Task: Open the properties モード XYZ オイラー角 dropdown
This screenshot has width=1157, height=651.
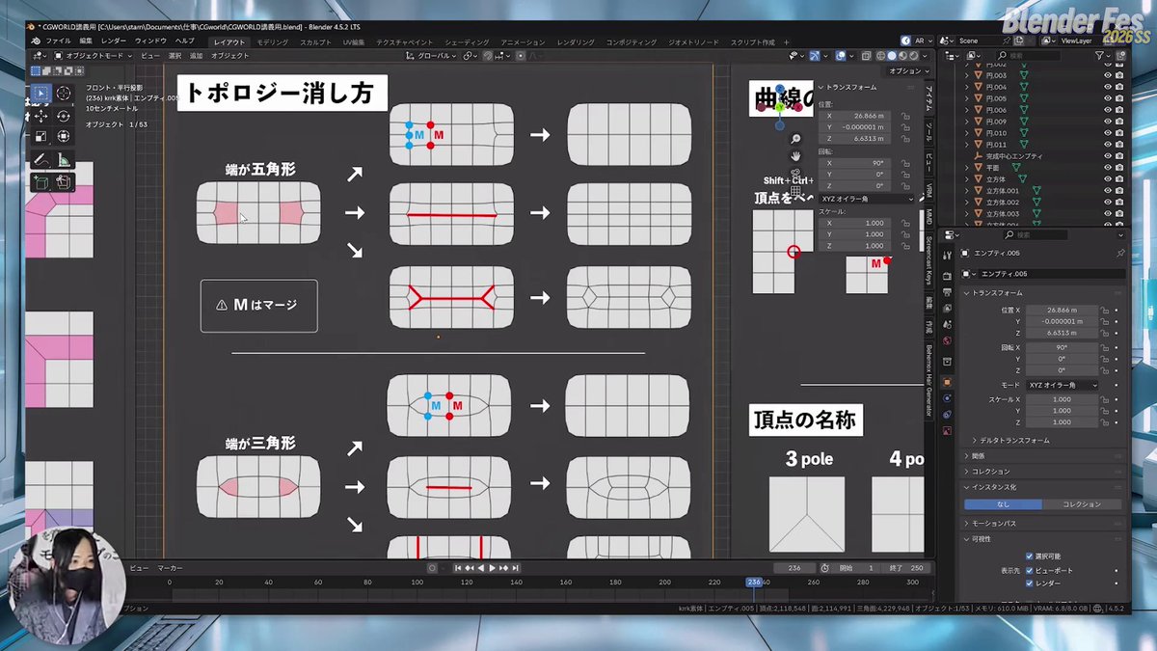Action: click(1063, 385)
